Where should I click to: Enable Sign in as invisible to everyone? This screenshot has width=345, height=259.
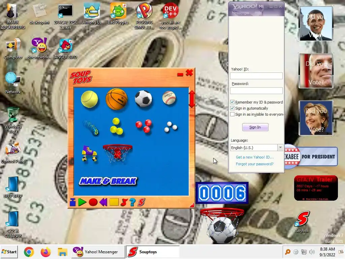pyautogui.click(x=232, y=114)
